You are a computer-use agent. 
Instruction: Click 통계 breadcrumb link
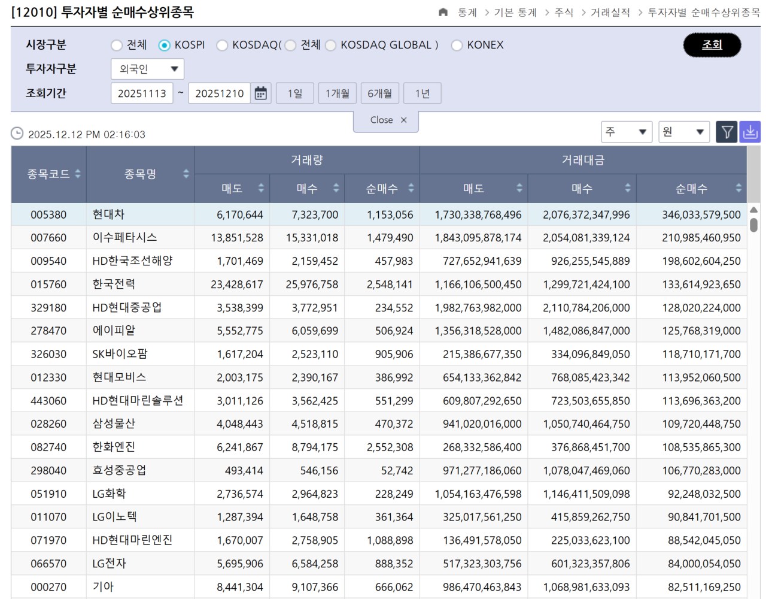[x=467, y=13]
